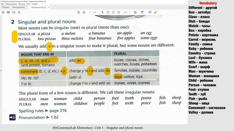This screenshot has width=234, height=131.
Task: Click 'Different - другой' vocabulary entry
Action: point(203,8)
